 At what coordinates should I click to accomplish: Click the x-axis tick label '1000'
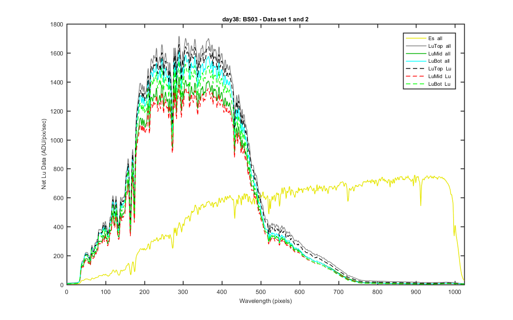[x=455, y=291]
